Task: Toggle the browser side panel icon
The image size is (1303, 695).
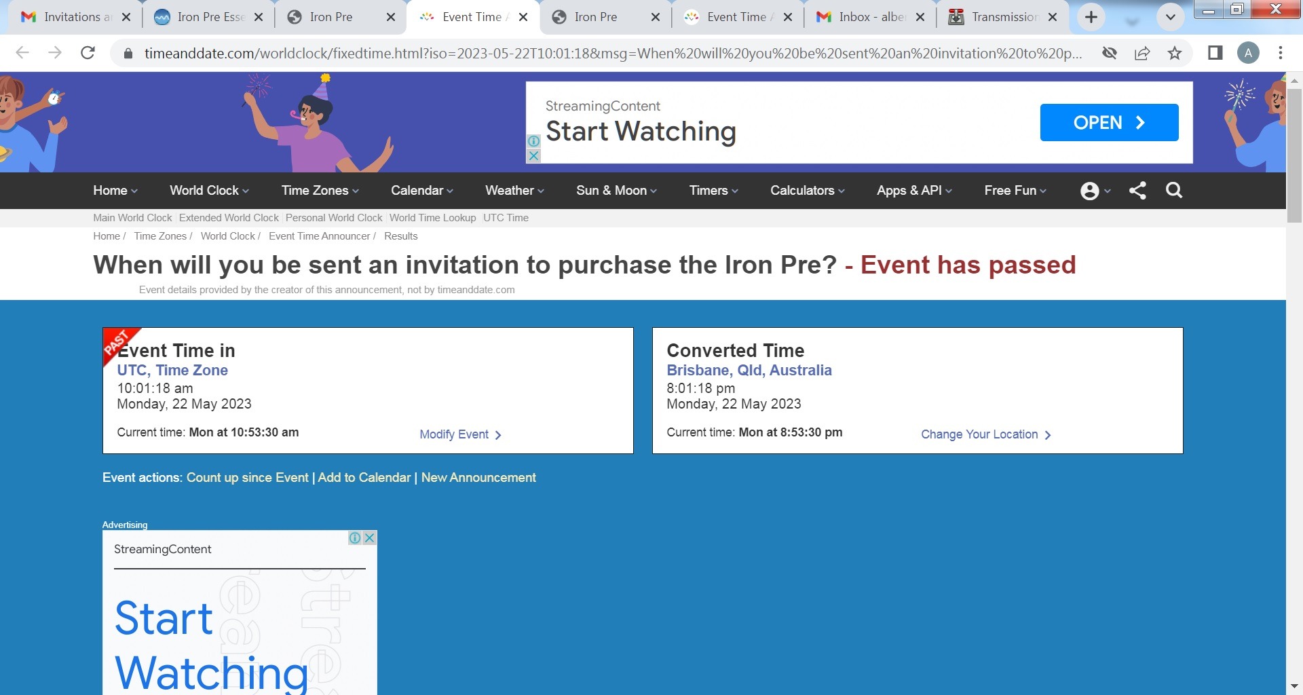Action: [1215, 53]
